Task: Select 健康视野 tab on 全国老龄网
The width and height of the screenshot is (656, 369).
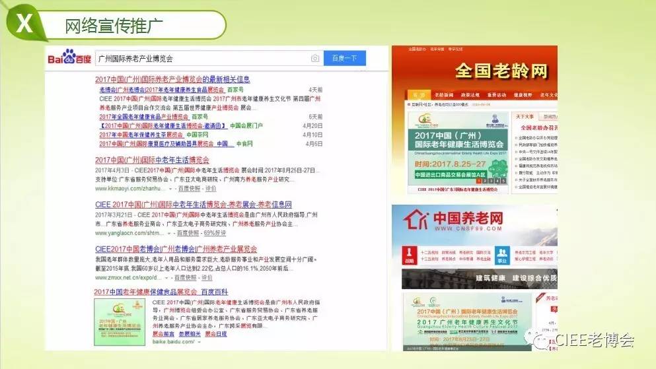Action: tap(523, 95)
